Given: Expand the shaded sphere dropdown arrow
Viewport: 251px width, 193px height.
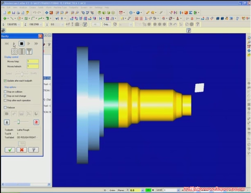Looking at the screenshot, I should tap(141, 13).
